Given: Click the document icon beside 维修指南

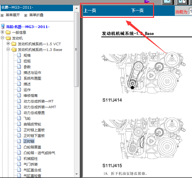Looking at the screenshot, I should (x=19, y=95).
